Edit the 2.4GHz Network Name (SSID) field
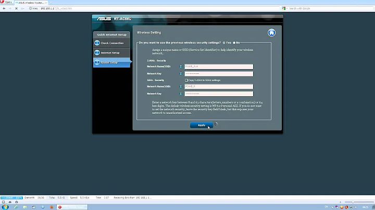 pyautogui.click(x=219, y=67)
